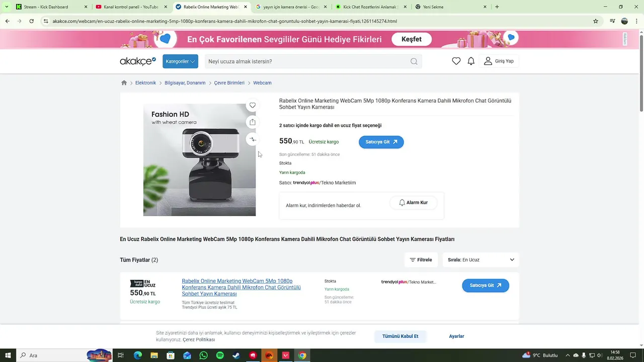
Task: Click Satıcıya Git in the price list row
Action: pyautogui.click(x=486, y=286)
